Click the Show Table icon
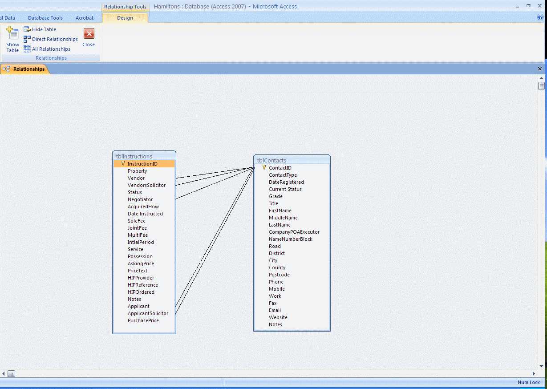This screenshot has width=547, height=389. tap(12, 34)
